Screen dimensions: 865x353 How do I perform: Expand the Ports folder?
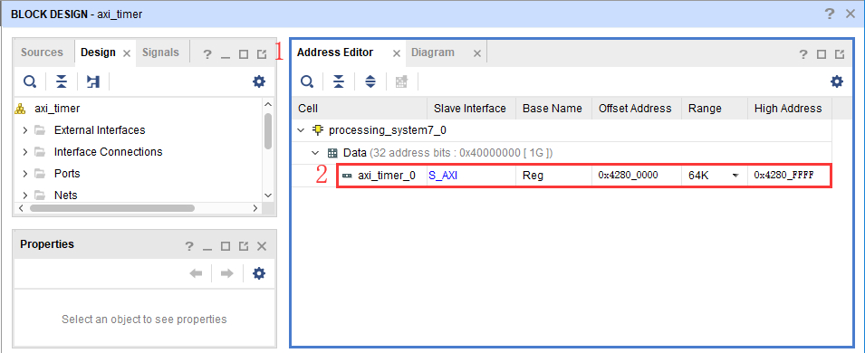pos(24,174)
